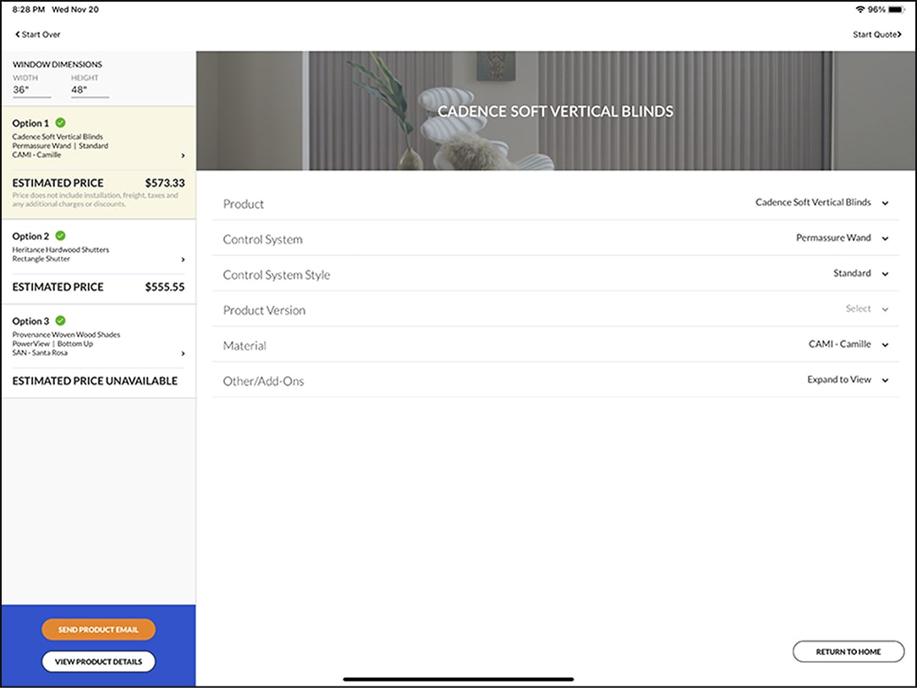917x688 pixels.
Task: Go back with Start Over
Action: (37, 35)
